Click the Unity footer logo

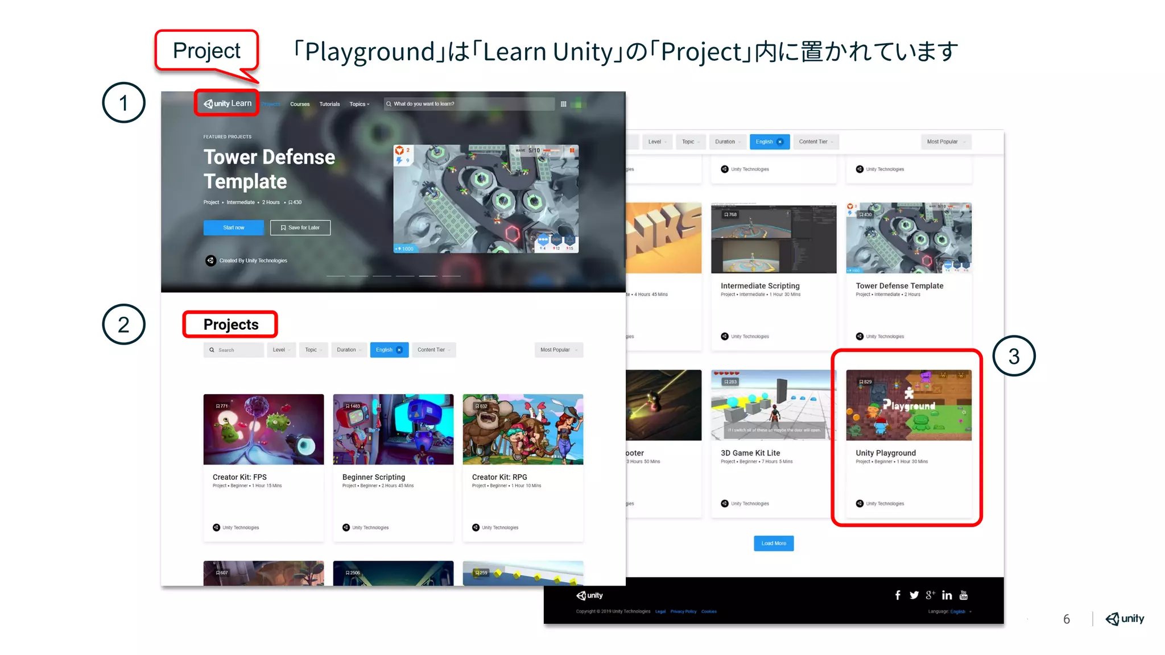point(589,595)
